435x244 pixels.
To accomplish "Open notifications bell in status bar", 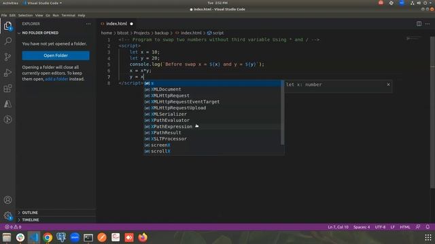I will (428, 227).
